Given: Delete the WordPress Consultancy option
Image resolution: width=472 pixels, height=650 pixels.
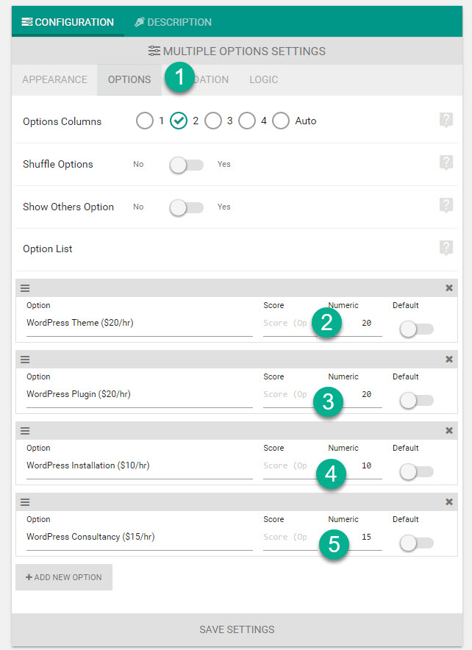Looking at the screenshot, I should point(448,502).
